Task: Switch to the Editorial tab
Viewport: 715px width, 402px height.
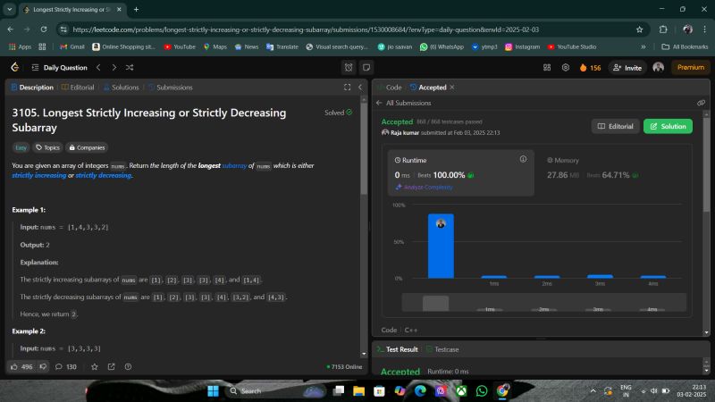Action: tap(78, 87)
